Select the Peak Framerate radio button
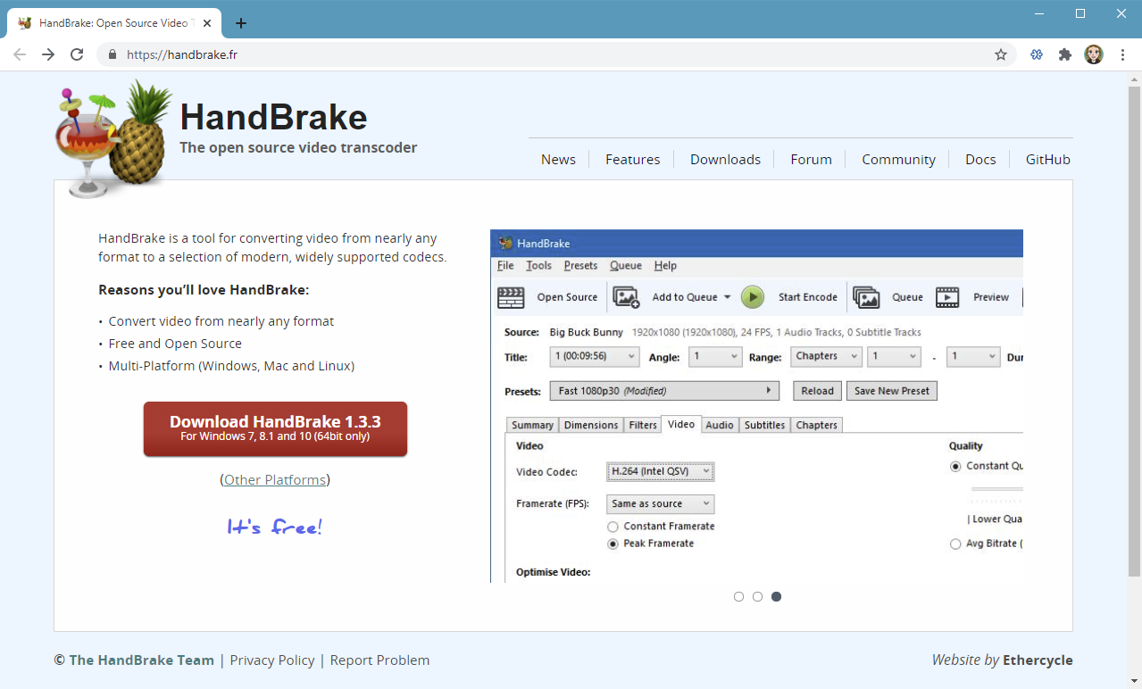The height and width of the screenshot is (689, 1142). tap(613, 544)
